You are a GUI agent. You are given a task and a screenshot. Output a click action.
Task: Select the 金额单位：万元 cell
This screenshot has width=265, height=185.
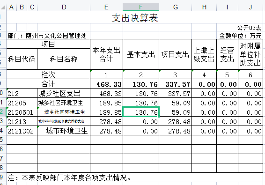click(x=240, y=36)
